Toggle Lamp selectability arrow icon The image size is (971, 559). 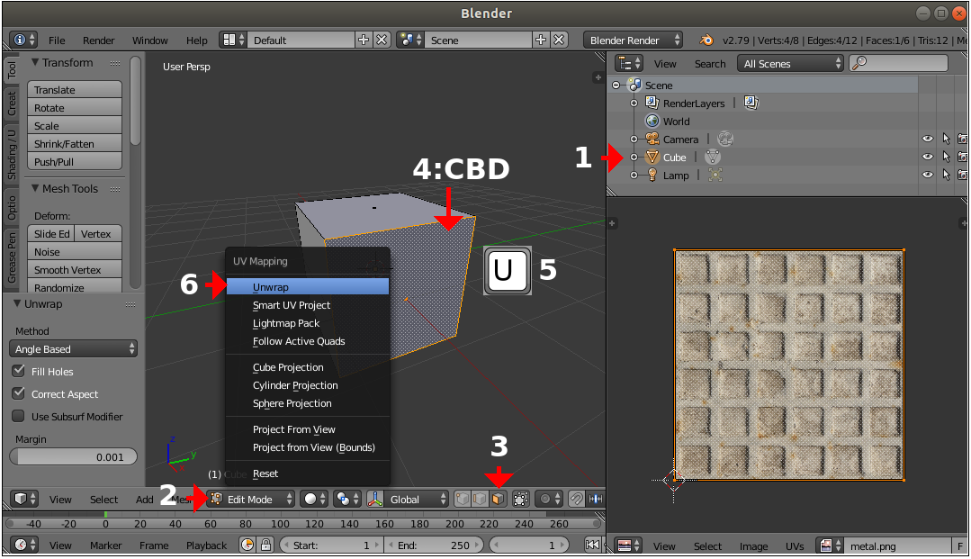(x=946, y=176)
